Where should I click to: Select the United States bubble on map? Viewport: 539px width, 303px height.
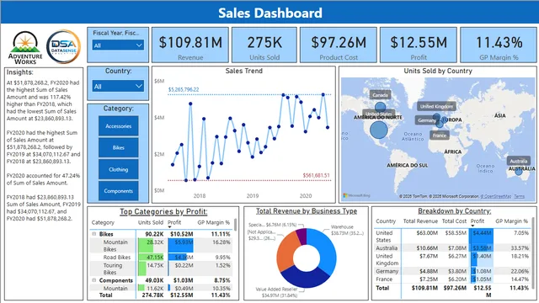[x=379, y=130]
